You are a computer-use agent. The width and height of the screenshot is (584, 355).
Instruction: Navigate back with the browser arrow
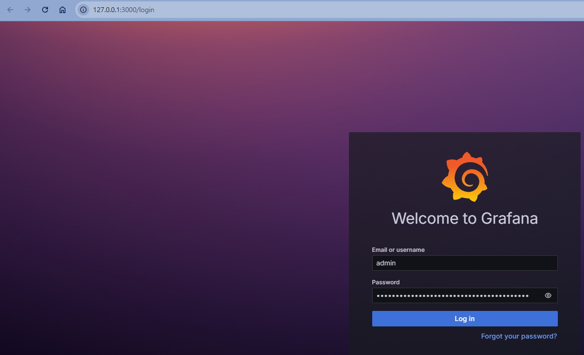point(10,9)
